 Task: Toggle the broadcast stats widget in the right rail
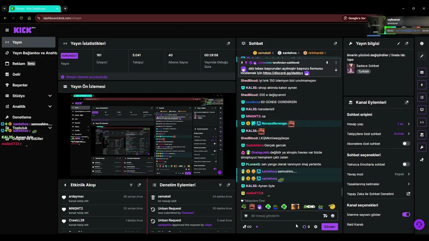(422, 122)
